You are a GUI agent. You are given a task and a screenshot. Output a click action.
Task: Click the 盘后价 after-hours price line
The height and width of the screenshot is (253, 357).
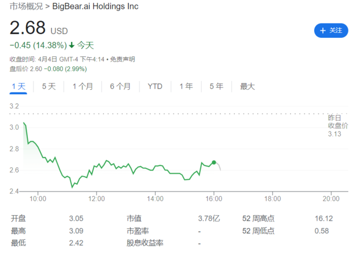(x=49, y=68)
